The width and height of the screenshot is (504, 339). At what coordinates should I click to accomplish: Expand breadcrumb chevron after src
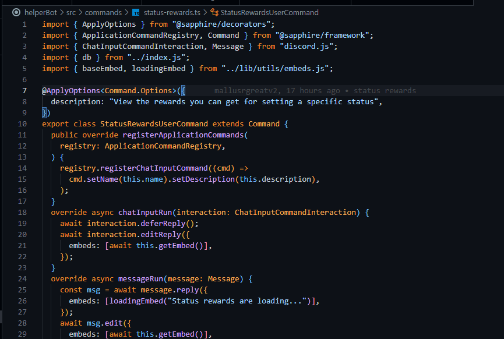(80, 13)
